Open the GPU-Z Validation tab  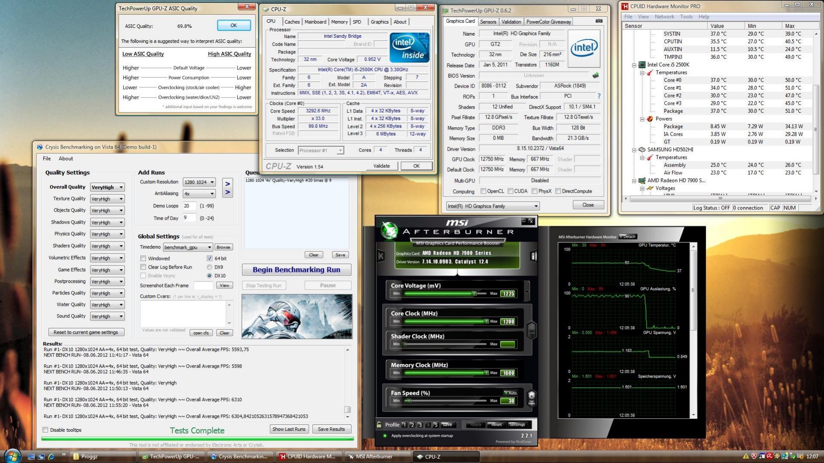[x=511, y=22]
